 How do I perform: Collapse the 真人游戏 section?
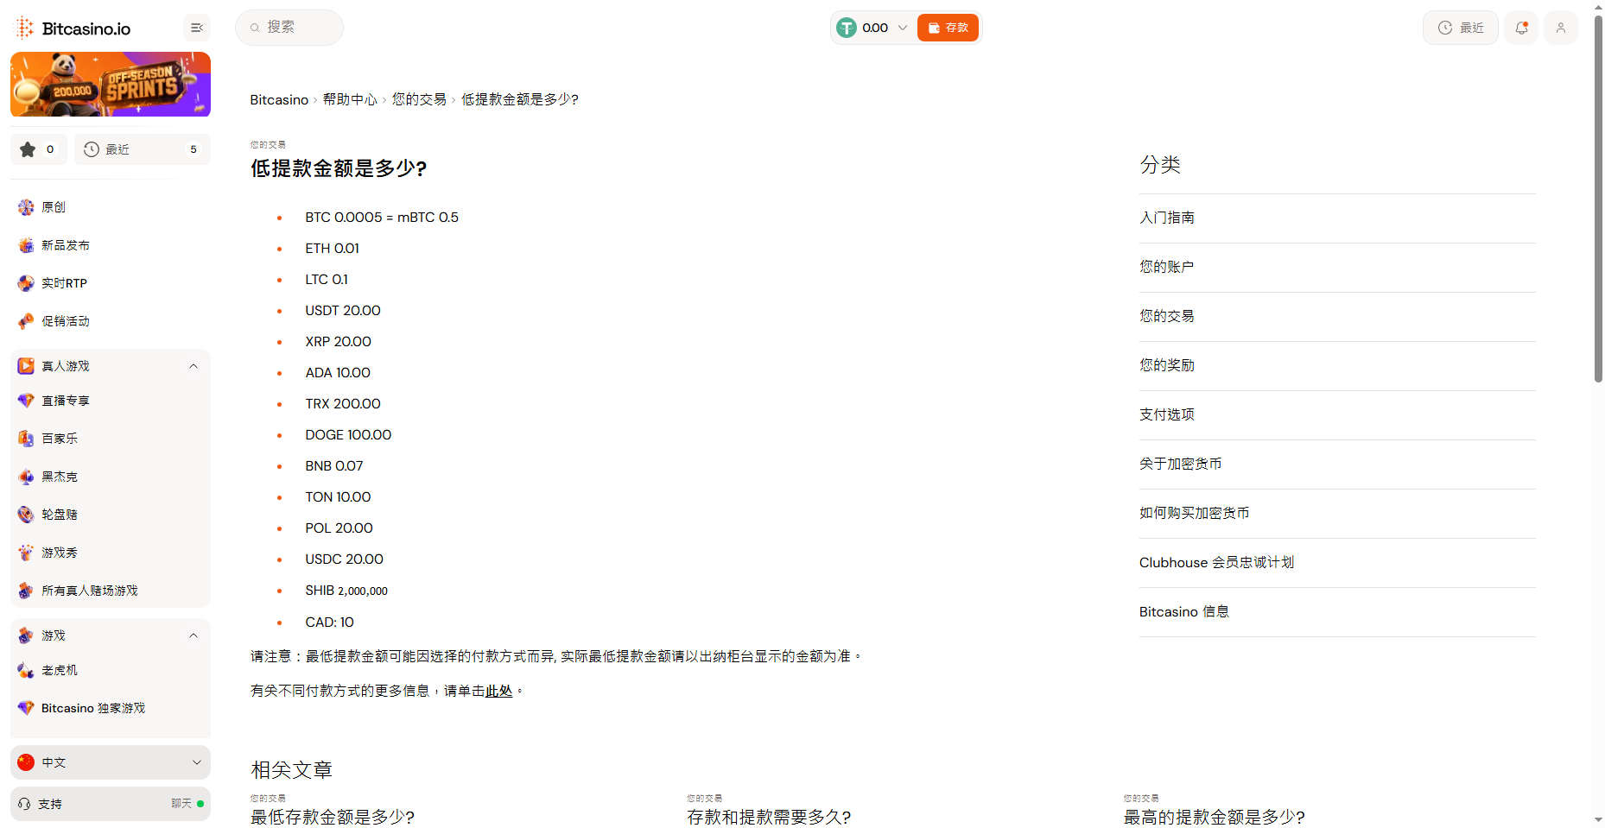[193, 366]
